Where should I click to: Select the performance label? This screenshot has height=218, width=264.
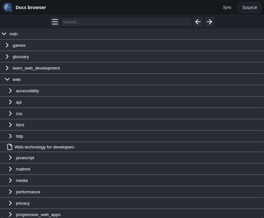coord(28,192)
